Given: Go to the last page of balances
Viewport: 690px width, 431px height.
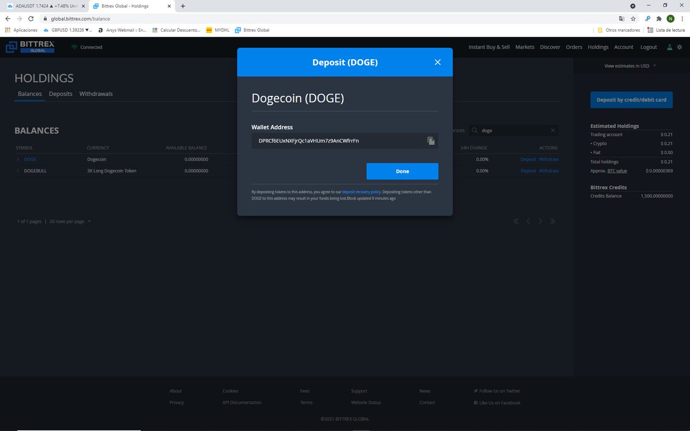Looking at the screenshot, I should coord(553,221).
